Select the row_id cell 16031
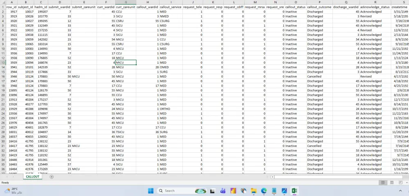Image resolution: width=409 pixels, height=196 pixels. click(x=12, y=132)
